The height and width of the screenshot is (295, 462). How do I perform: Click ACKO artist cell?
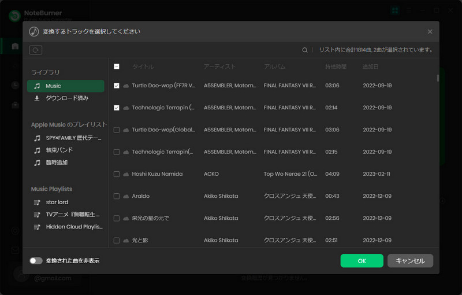tap(211, 174)
